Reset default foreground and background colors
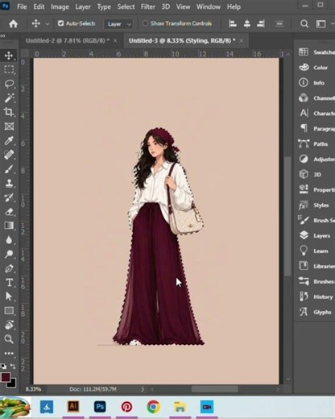This screenshot has height=419, width=335. (3, 367)
